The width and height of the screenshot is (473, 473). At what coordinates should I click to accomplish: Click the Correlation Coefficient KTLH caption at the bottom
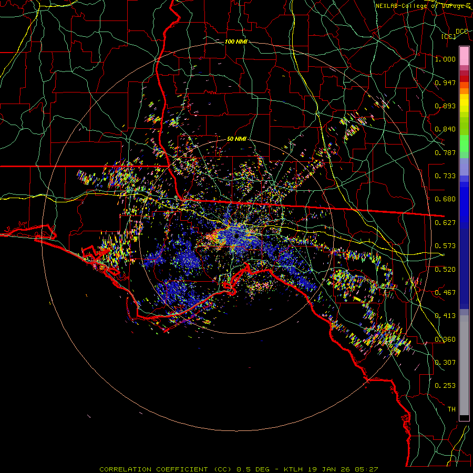239,469
